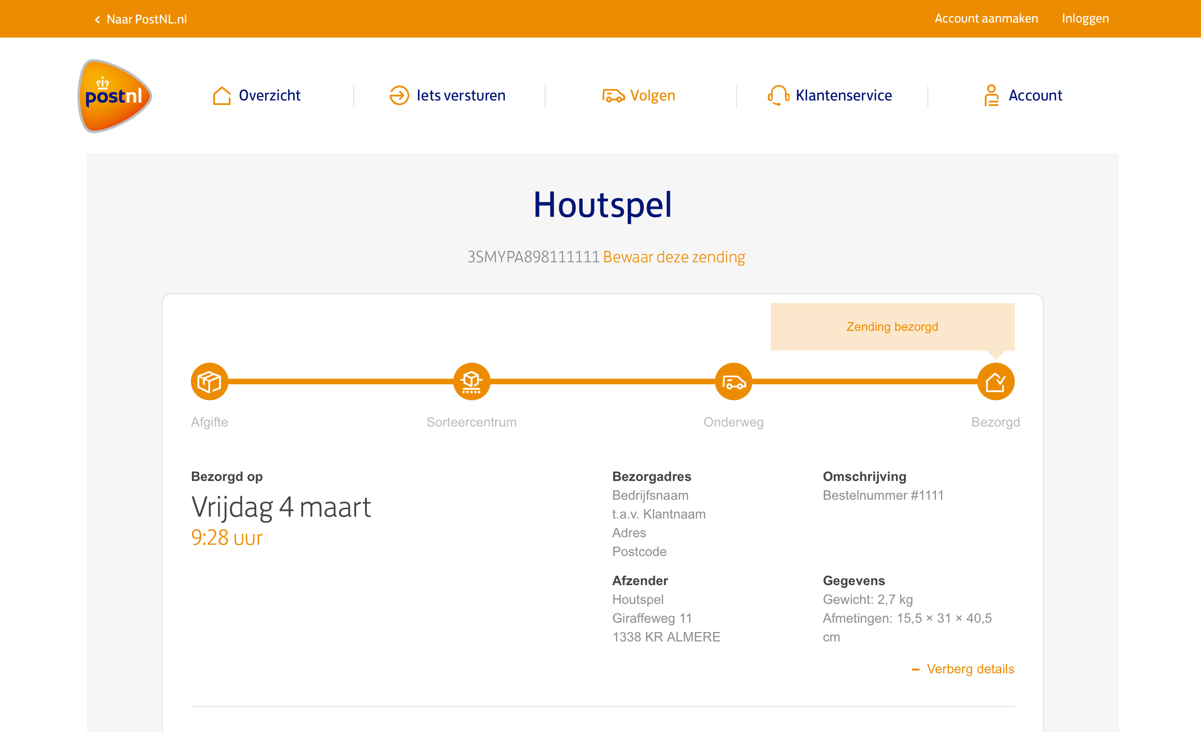Screen dimensions: 1201x732
Task: Click the arrow-circle icon beside Iets versturen
Action: [399, 96]
